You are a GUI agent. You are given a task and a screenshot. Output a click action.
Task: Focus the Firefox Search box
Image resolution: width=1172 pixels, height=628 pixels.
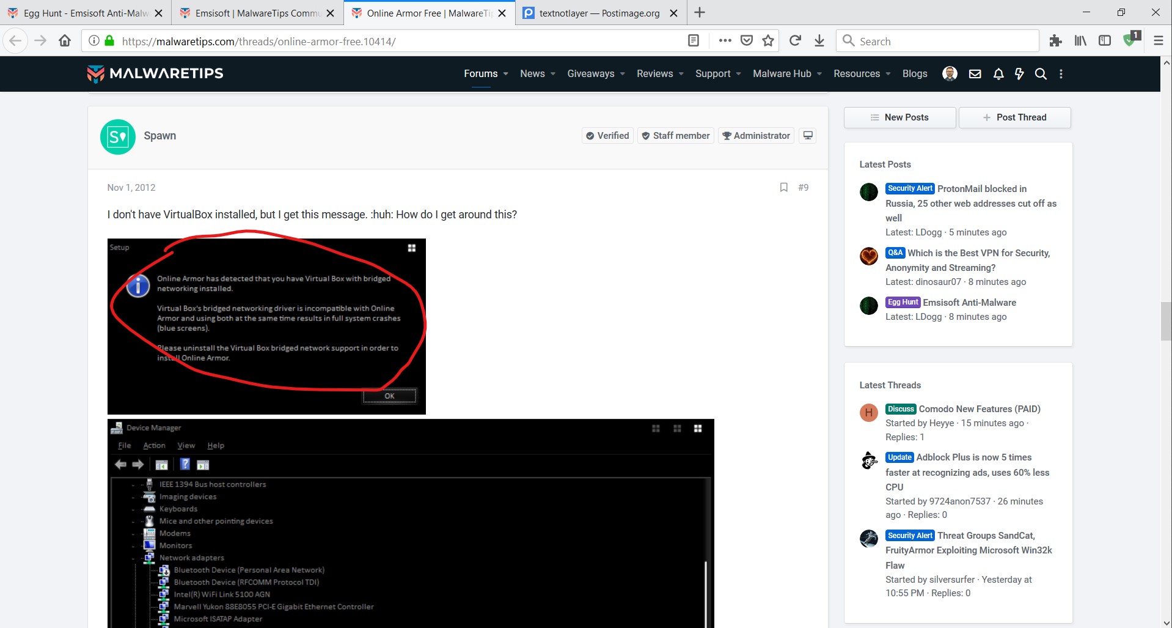[x=938, y=41]
